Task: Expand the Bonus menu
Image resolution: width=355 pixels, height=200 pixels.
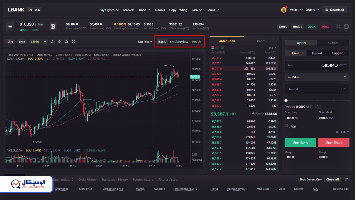Action: pyautogui.click(x=213, y=10)
